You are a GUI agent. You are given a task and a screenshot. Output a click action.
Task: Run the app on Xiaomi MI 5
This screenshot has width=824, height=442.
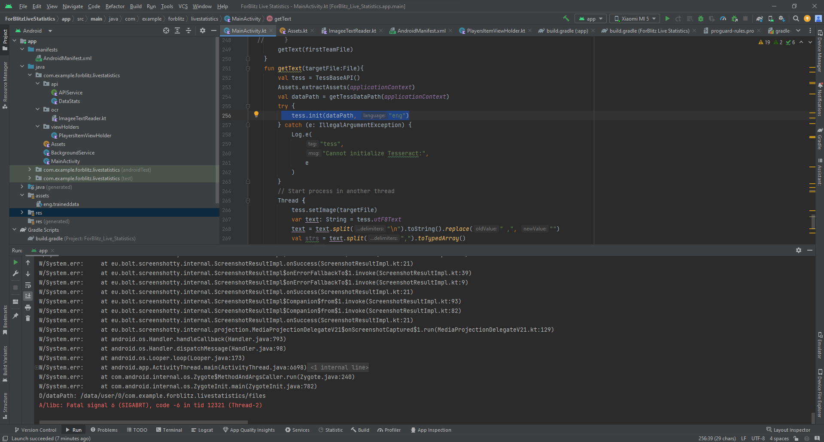point(667,18)
